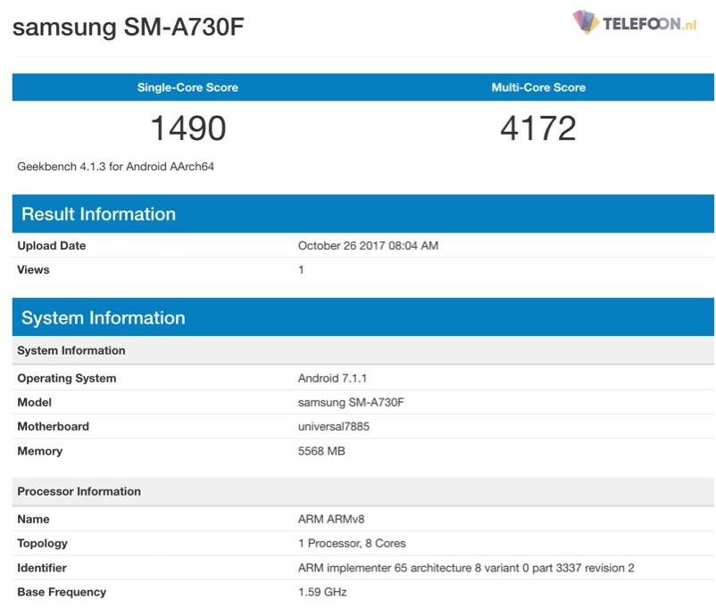The width and height of the screenshot is (716, 616).
Task: Click the 'Memory' row label
Action: tap(39, 451)
